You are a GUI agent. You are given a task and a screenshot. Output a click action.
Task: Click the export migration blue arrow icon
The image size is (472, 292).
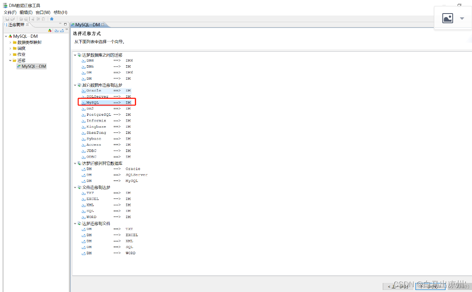(x=62, y=31)
